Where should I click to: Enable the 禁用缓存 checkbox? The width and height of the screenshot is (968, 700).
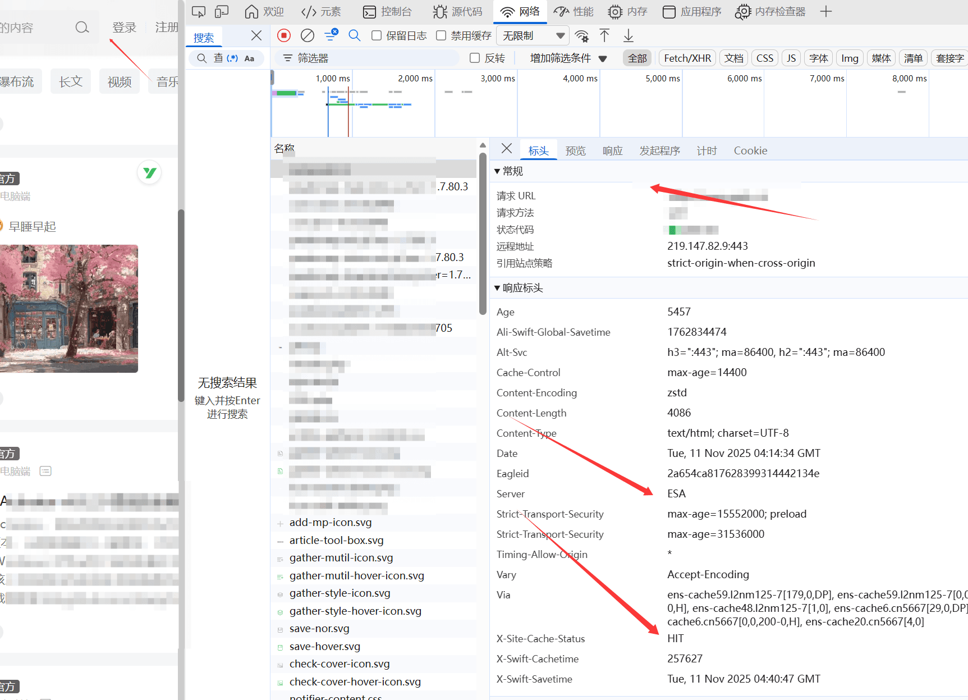[441, 36]
